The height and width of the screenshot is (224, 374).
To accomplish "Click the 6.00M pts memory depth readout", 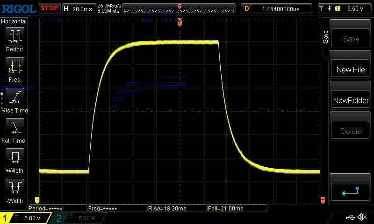I will (x=108, y=11).
